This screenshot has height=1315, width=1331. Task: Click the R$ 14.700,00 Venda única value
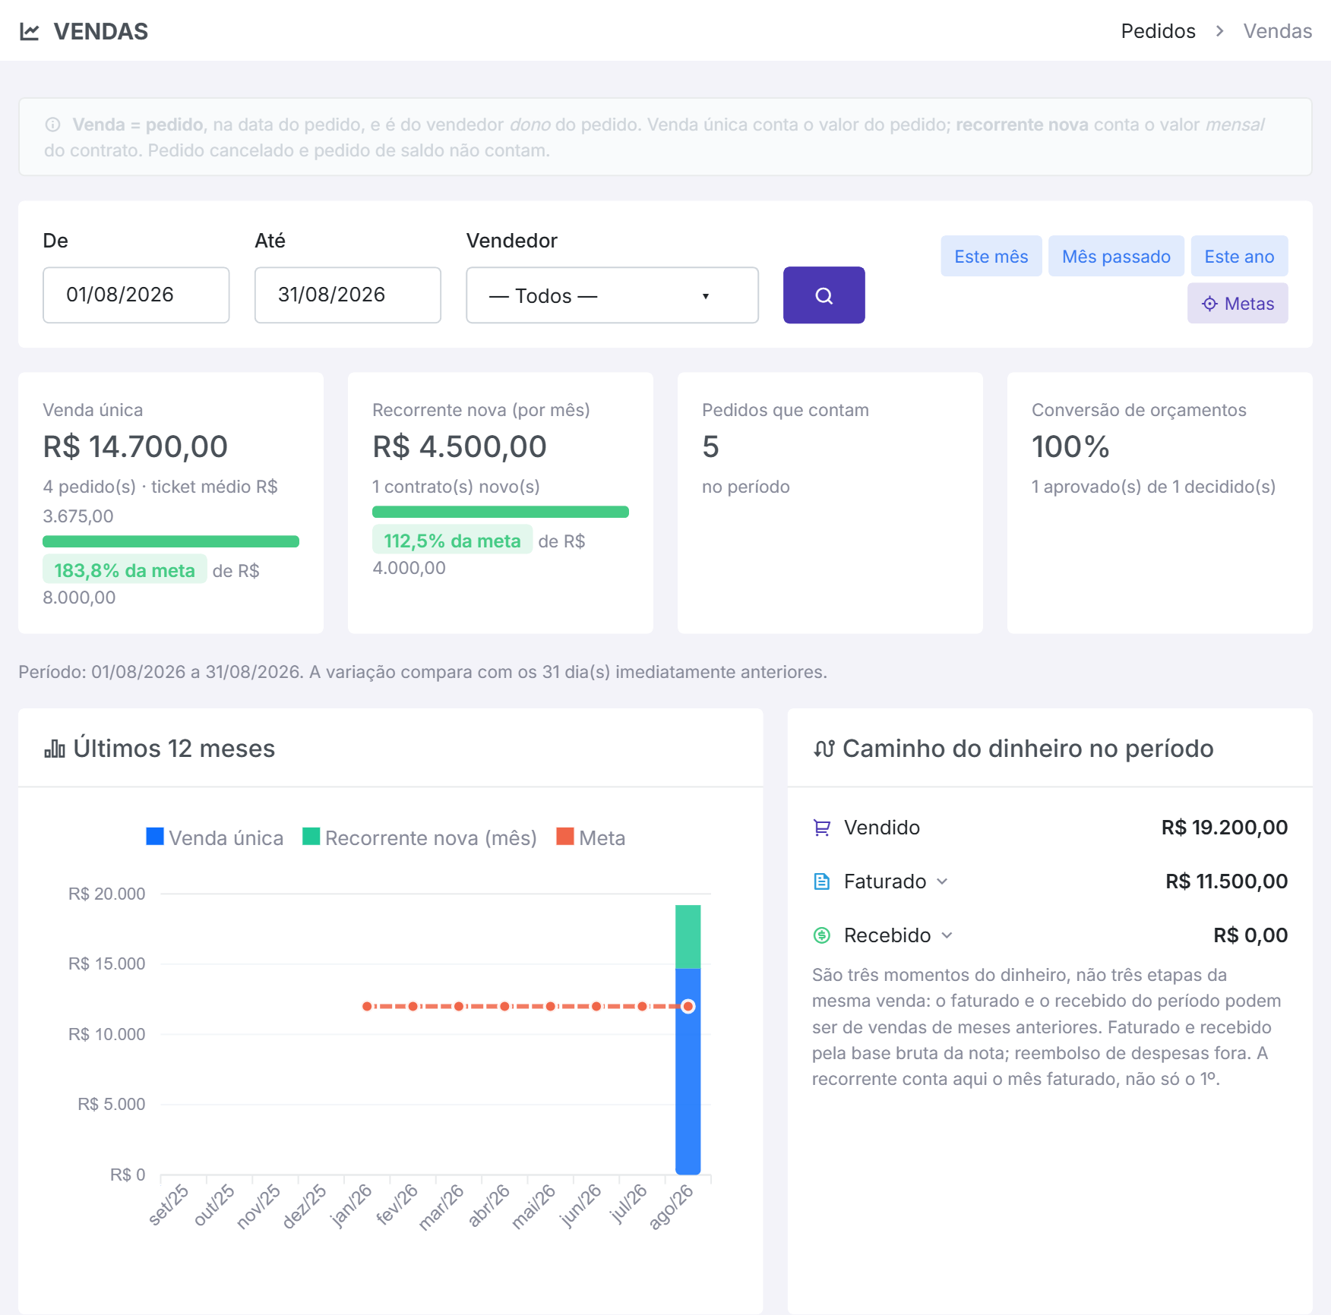click(x=135, y=447)
